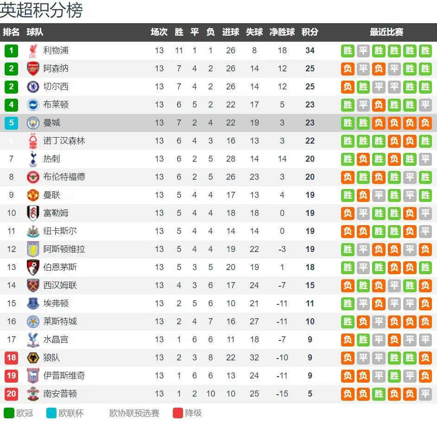This screenshot has width=437, height=422.
Task: Click the red 降级 legend swatch
Action: pos(178,413)
